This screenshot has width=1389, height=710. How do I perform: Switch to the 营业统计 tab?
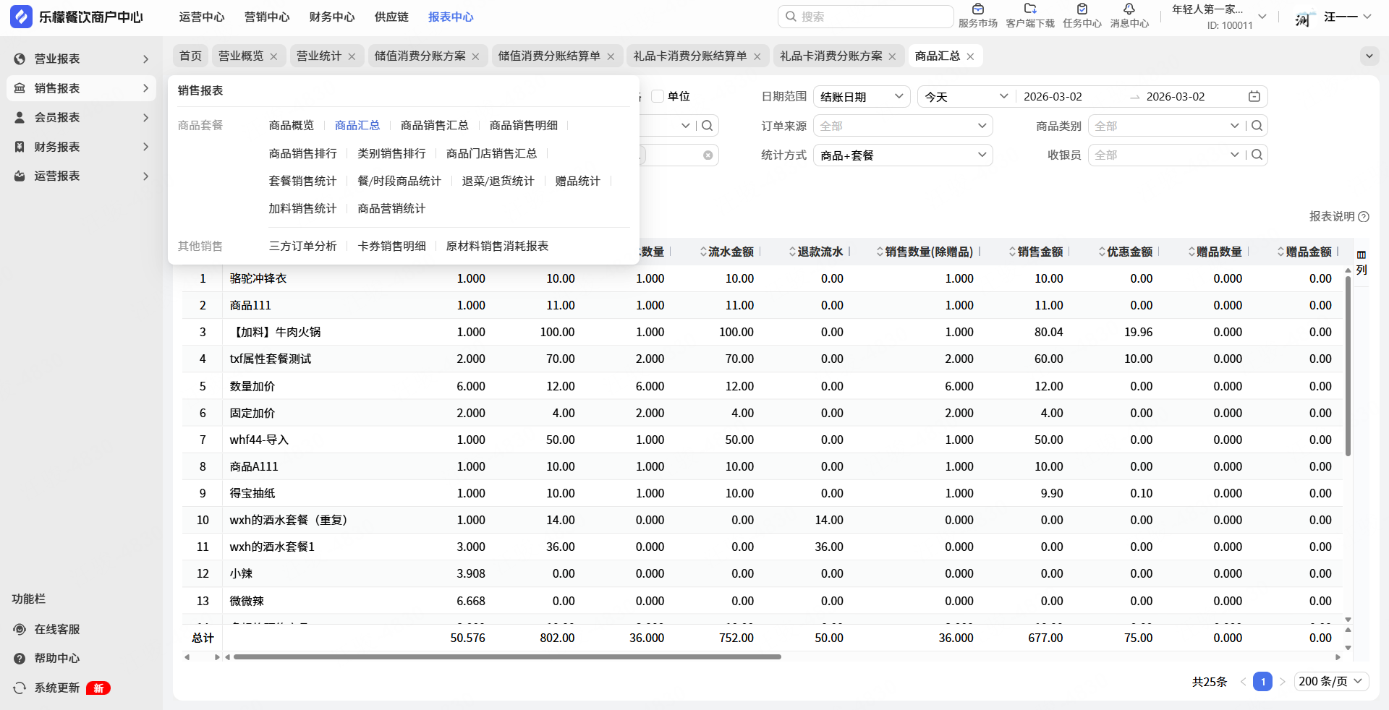coord(318,56)
